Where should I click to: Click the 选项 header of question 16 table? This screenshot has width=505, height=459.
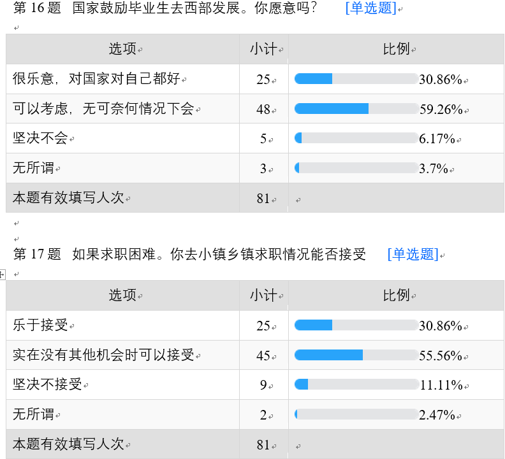click(122, 49)
